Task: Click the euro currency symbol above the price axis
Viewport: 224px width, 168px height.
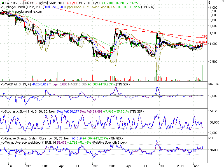Action: pos(209,3)
